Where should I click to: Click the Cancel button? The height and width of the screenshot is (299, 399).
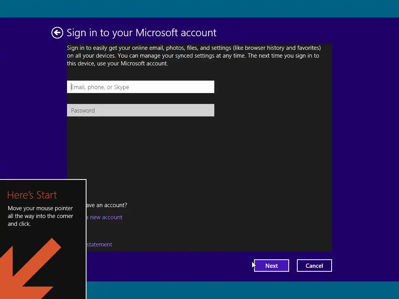point(314,266)
